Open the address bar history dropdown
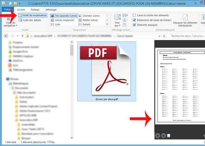Image resolution: width=205 pixels, height=146 pixels. tap(159, 36)
